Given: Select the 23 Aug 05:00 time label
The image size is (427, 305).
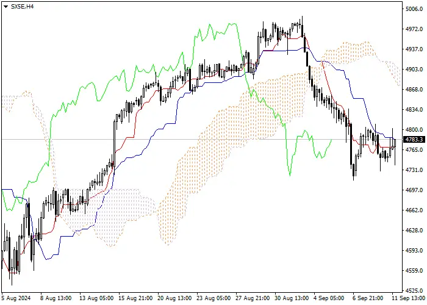Looking at the screenshot, I should coord(213,298).
